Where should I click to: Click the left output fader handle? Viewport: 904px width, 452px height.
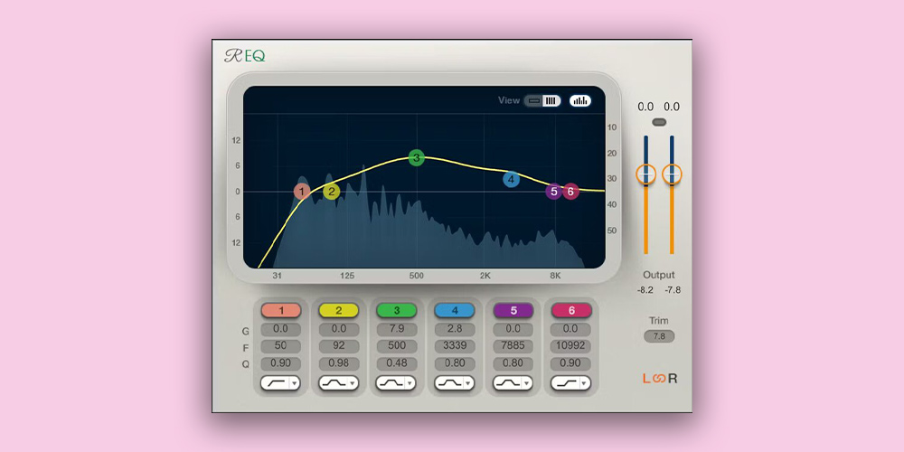[645, 174]
